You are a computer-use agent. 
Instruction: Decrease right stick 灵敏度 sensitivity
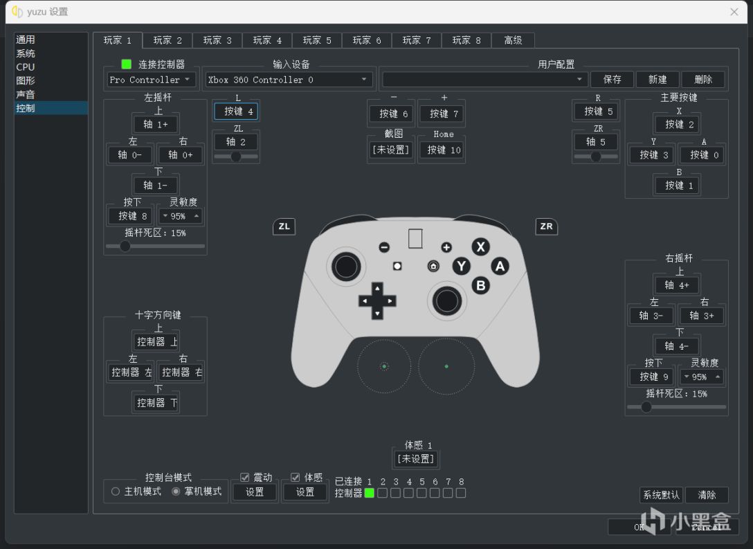tap(687, 377)
